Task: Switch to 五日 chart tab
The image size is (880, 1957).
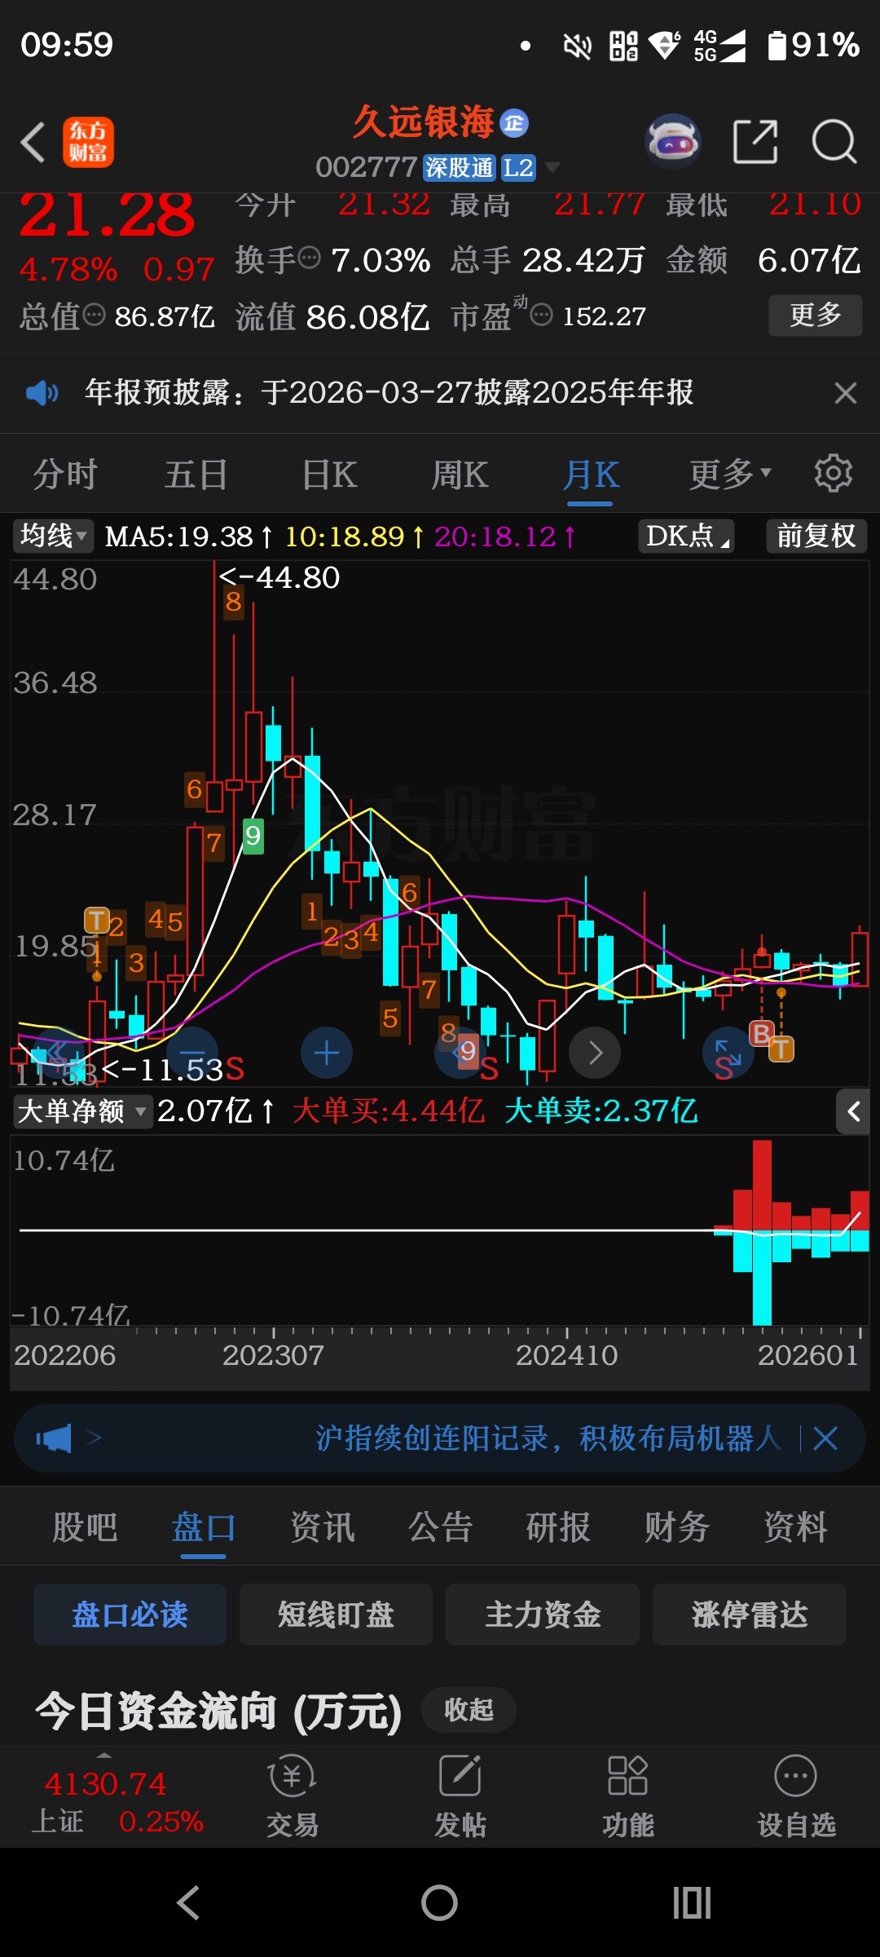Action: (196, 475)
